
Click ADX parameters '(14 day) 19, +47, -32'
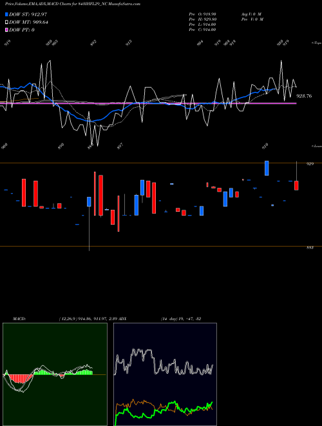pyautogui.click(x=181, y=319)
